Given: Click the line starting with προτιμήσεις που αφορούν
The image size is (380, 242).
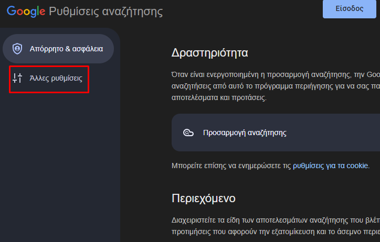Looking at the screenshot, I should click(x=276, y=232).
